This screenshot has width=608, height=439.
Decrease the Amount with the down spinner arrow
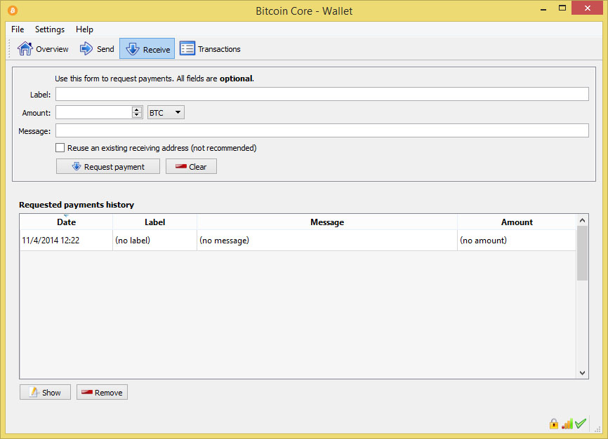(136, 115)
